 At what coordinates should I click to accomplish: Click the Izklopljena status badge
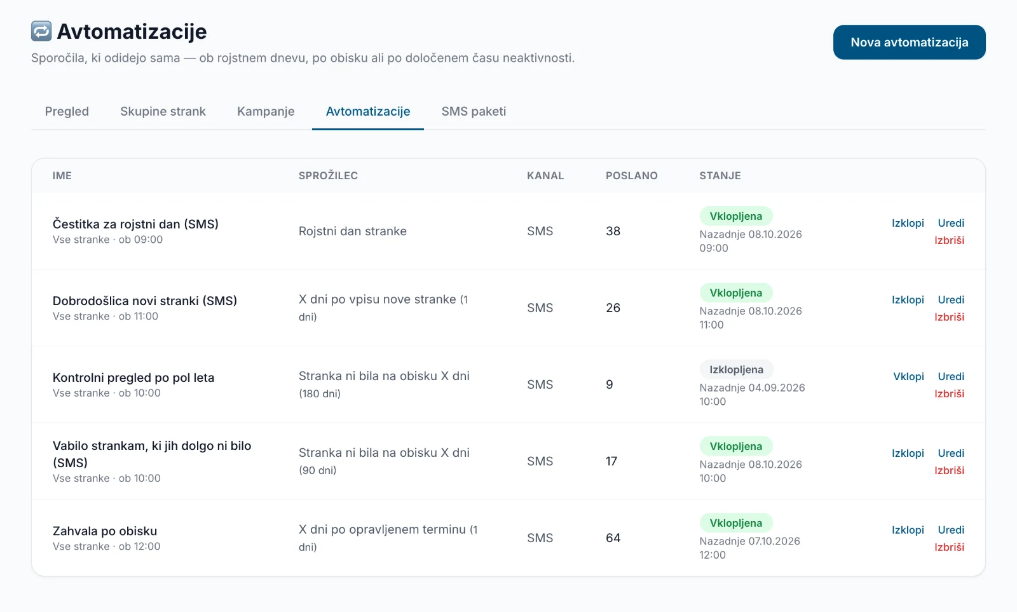click(x=736, y=370)
